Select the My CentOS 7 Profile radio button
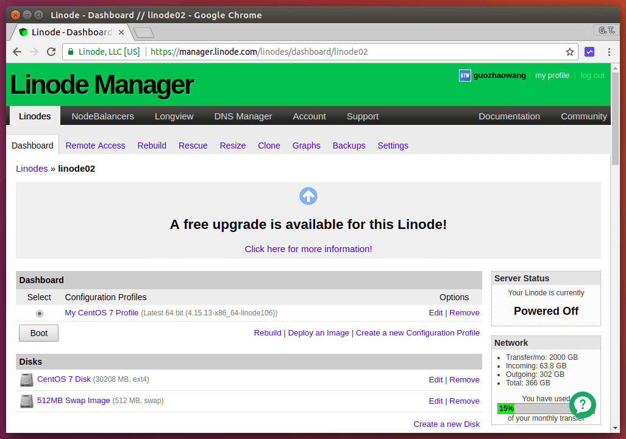626x439 pixels. tap(40, 314)
